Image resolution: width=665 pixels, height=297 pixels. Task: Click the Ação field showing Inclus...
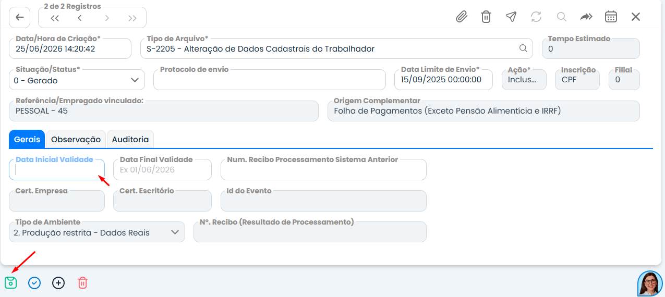524,80
